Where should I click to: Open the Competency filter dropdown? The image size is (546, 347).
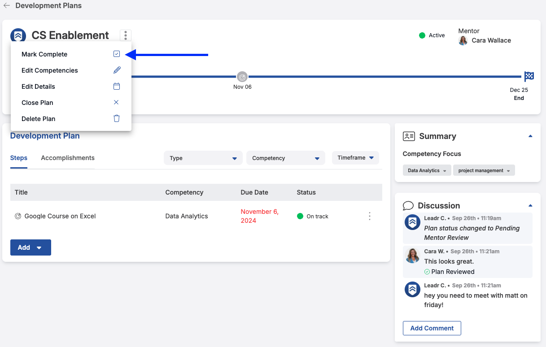(x=286, y=158)
